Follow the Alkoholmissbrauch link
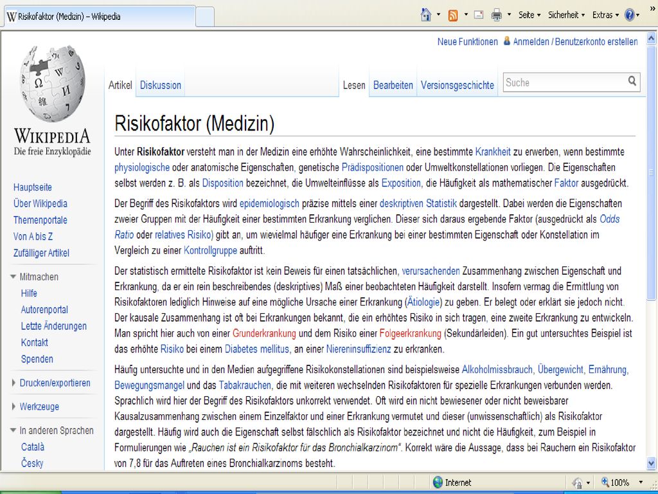The height and width of the screenshot is (494, 658). [x=497, y=370]
